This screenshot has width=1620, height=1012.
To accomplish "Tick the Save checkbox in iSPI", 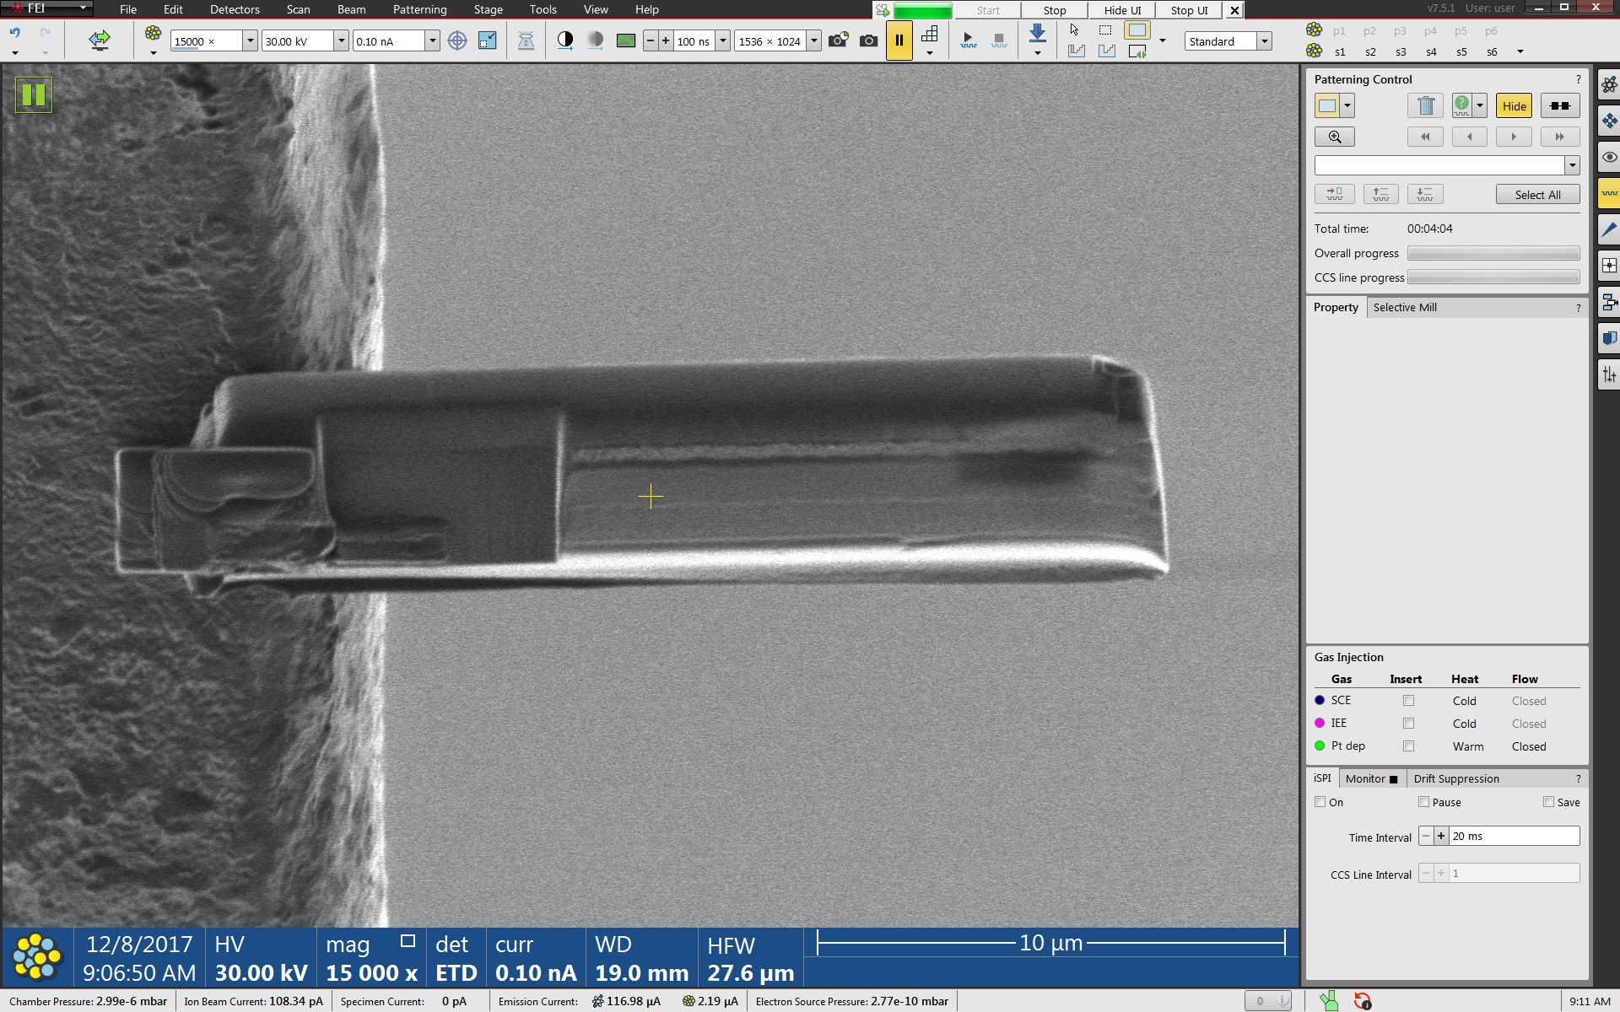I will (x=1548, y=802).
